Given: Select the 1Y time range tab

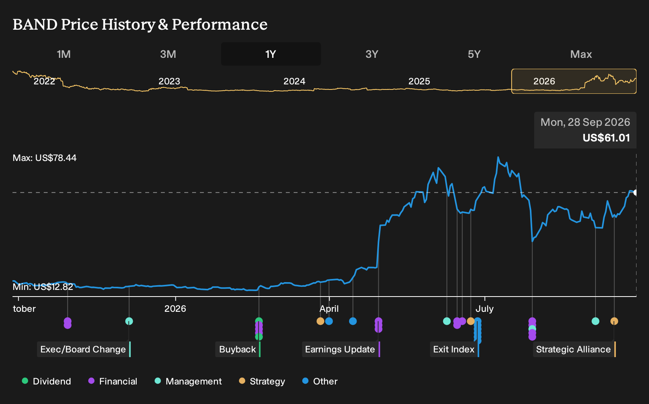Looking at the screenshot, I should click(271, 54).
